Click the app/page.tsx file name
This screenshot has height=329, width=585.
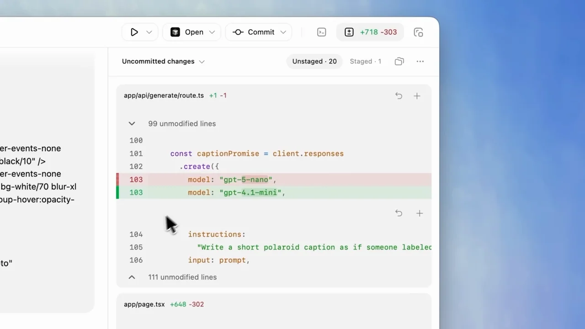(x=144, y=304)
